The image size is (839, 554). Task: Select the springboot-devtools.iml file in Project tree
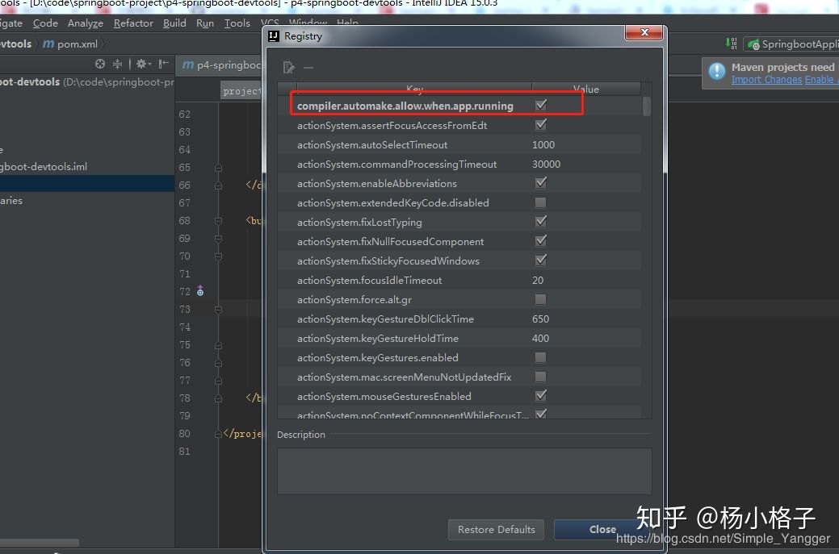tap(44, 167)
